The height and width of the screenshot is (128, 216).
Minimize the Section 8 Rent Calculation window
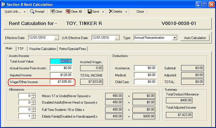coord(199,4)
